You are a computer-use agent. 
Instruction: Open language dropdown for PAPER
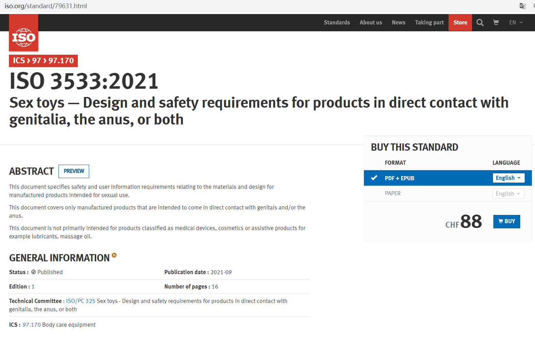coord(508,194)
